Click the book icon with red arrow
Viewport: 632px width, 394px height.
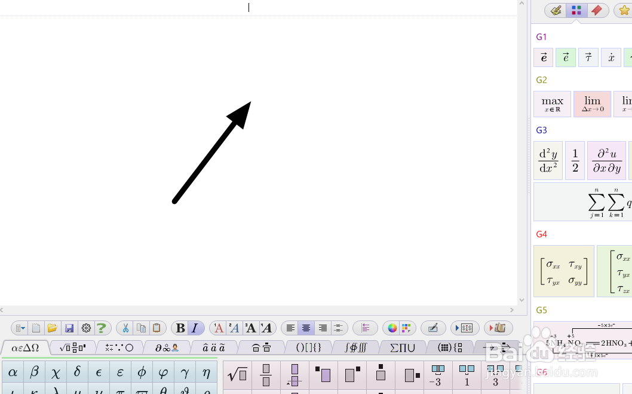[x=498, y=328]
